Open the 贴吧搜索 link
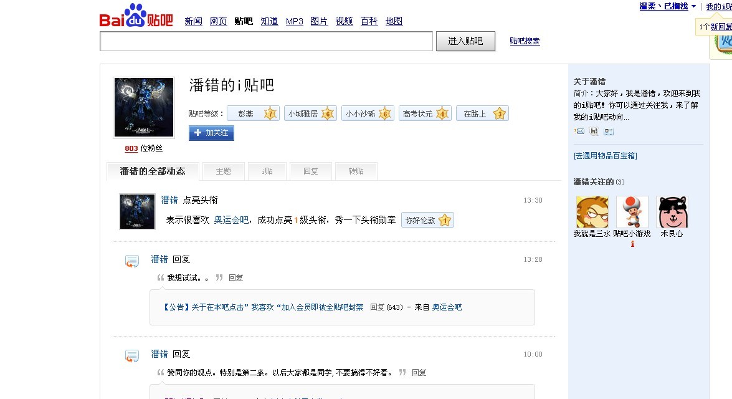732x399 pixels. [x=525, y=41]
